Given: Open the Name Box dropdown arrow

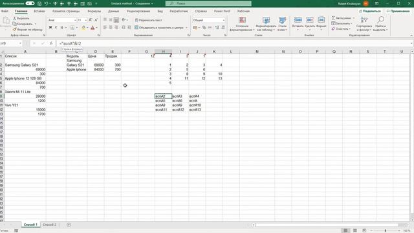Looking at the screenshot, I should click(20, 43).
